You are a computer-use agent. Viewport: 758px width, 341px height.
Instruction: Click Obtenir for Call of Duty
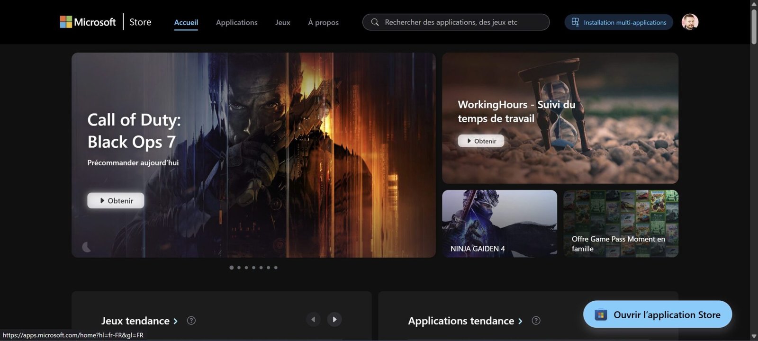[x=116, y=200]
